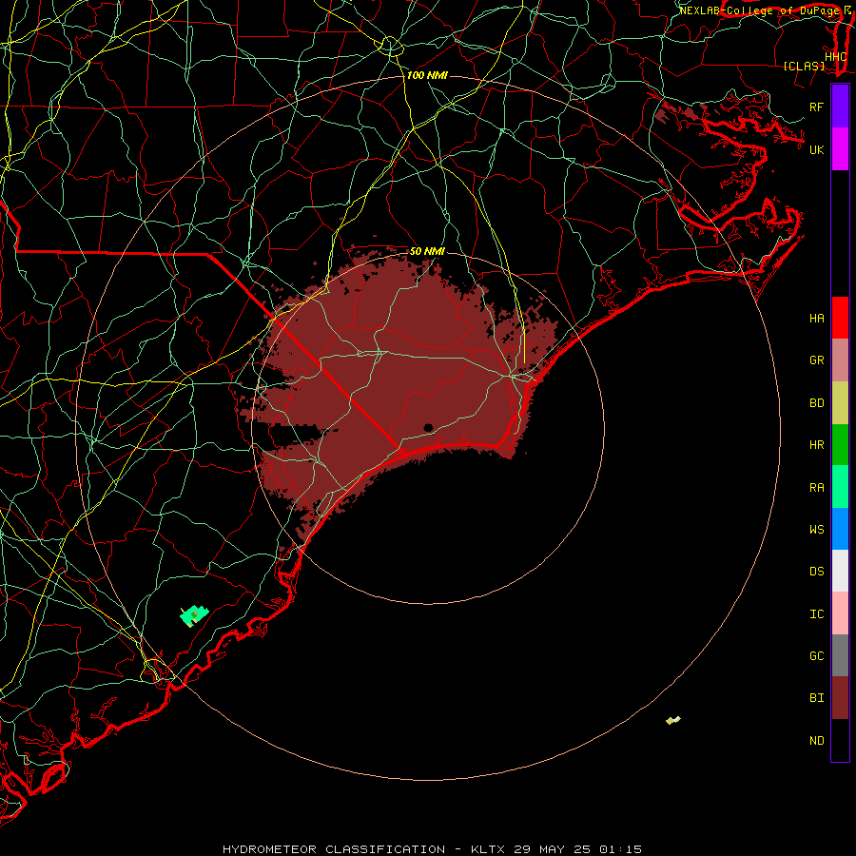The height and width of the screenshot is (856, 856).
Task: Click the RF legend label
Action: (x=816, y=107)
